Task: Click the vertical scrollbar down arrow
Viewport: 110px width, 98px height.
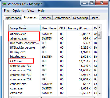Action: pyautogui.click(x=100, y=93)
